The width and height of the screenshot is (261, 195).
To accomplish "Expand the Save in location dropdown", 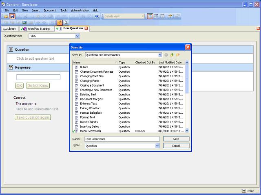I will tap(160, 55).
